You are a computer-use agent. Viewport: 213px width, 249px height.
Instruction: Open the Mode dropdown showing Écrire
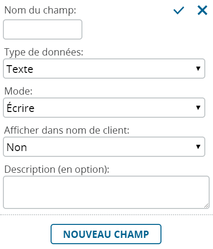tap(104, 108)
